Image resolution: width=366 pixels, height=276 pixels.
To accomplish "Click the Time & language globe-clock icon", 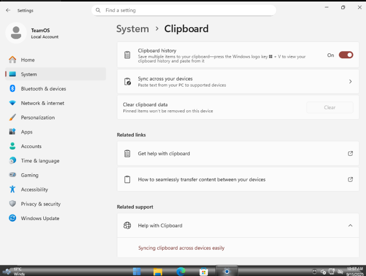I will click(x=13, y=161).
